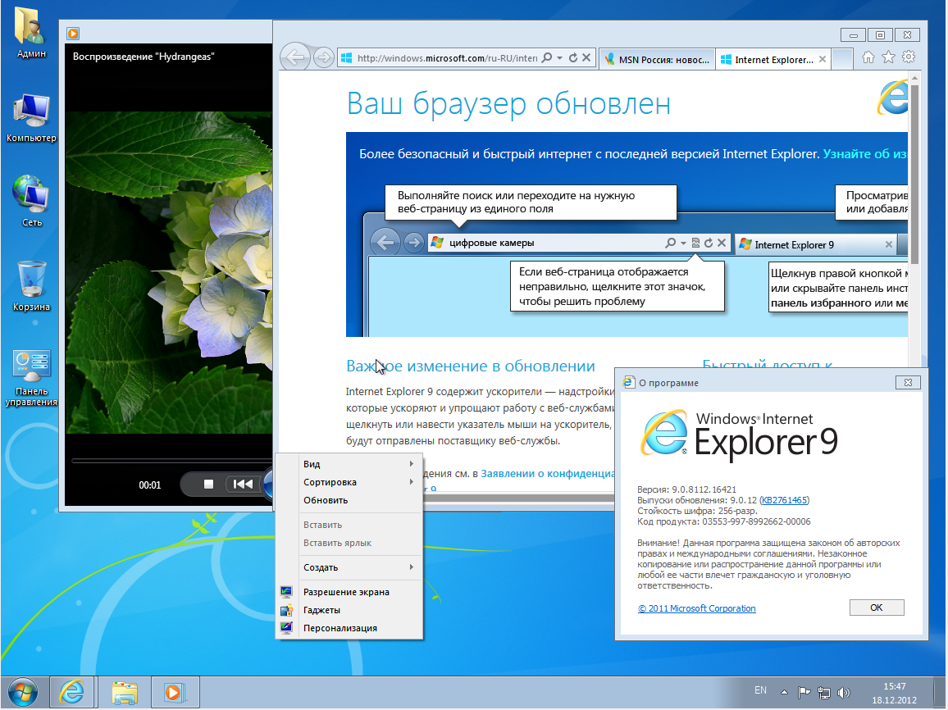Click the Код продукта line in About dialog

[x=723, y=521]
